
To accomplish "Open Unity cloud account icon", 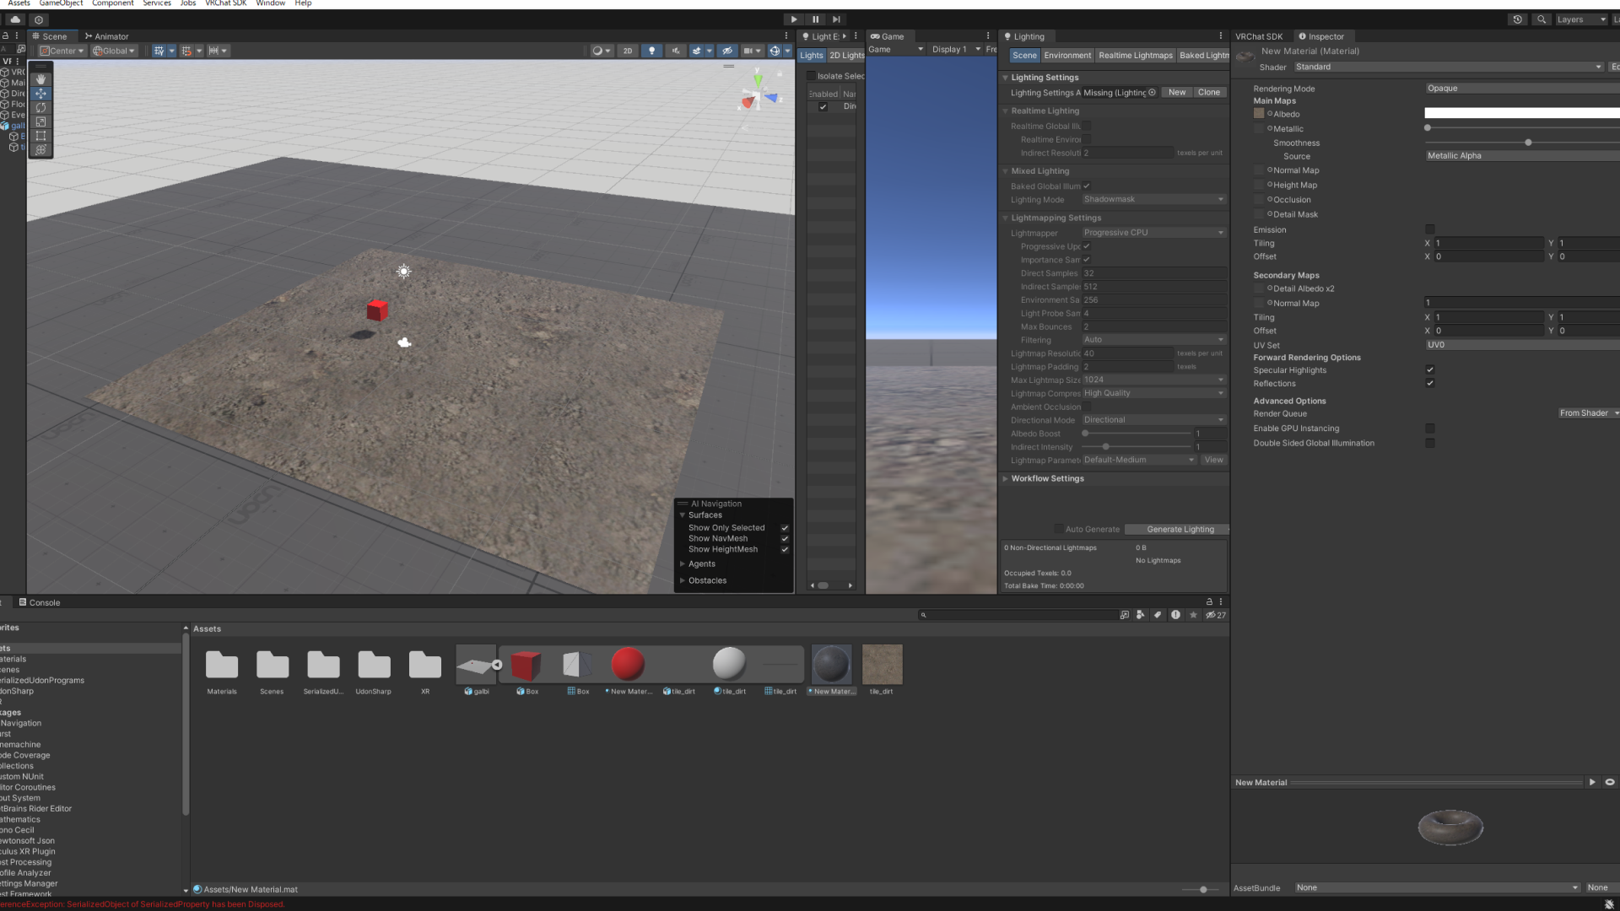I will tap(15, 19).
